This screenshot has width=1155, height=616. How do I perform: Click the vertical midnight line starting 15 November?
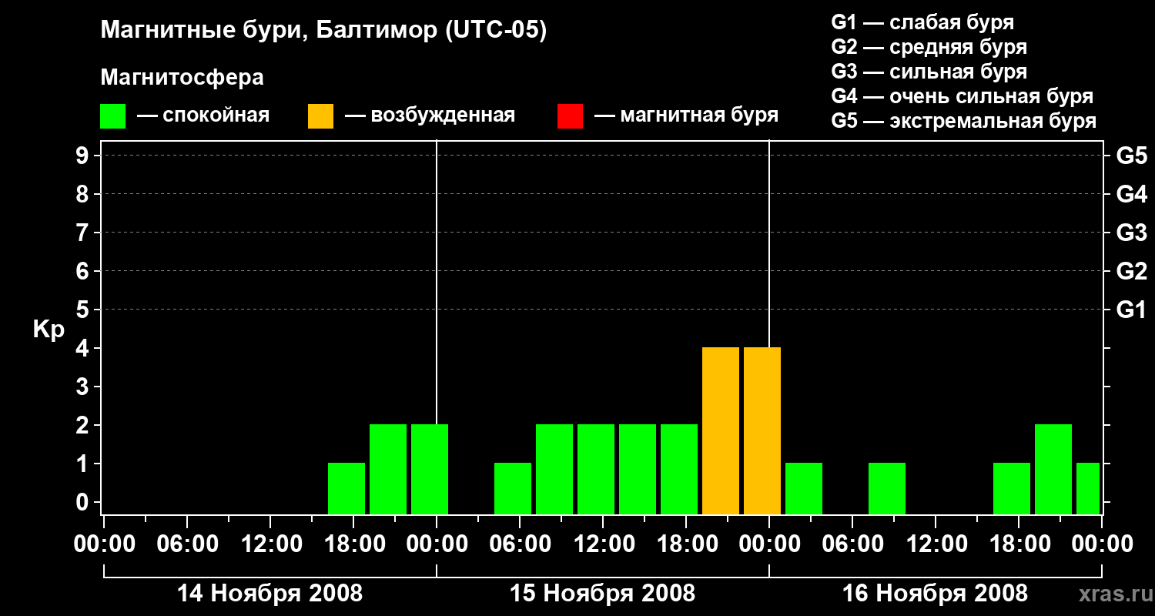(437, 281)
